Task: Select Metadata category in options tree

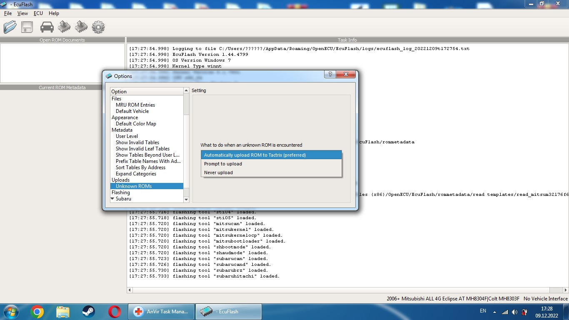Action: (x=122, y=130)
